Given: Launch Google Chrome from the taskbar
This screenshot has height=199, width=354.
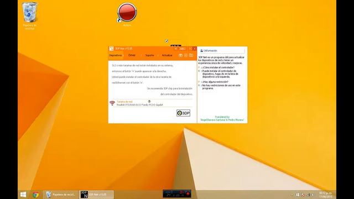Looking at the screenshot, I should click(x=35, y=195).
